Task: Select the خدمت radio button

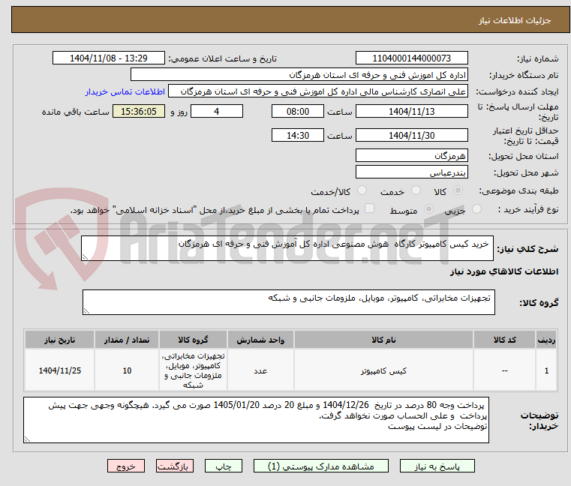Action: click(x=416, y=190)
